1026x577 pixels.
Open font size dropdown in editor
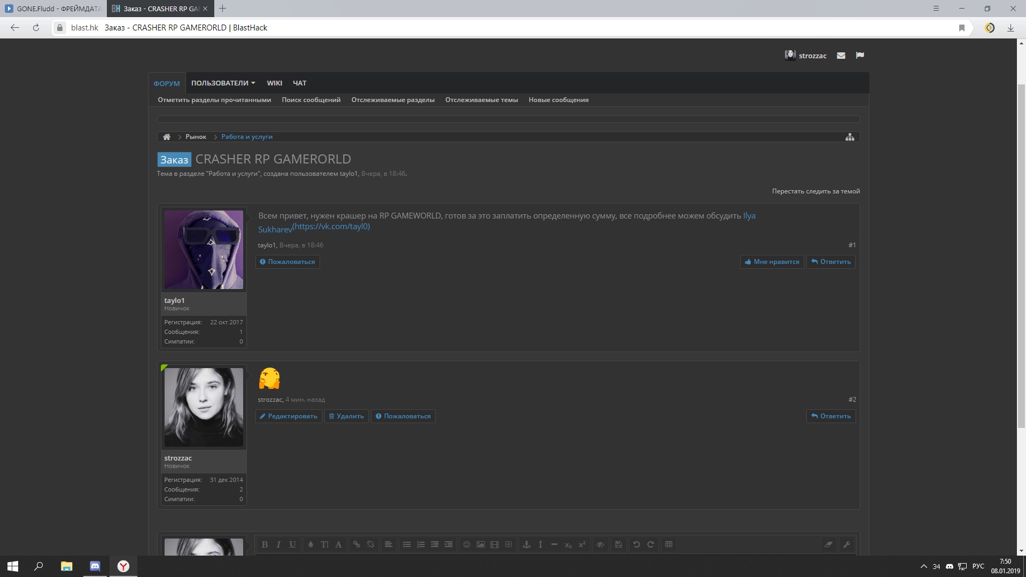click(324, 544)
